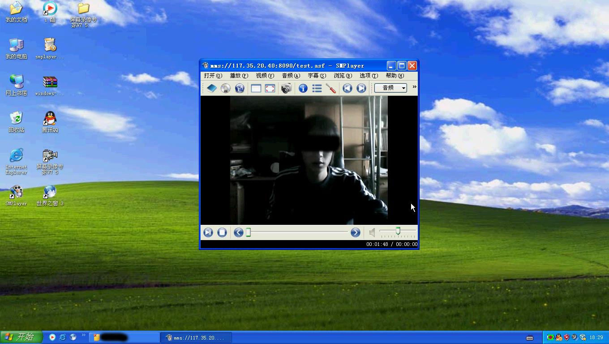Adjust the volume slider handle
Viewport: 609px width, 344px height.
coord(398,231)
